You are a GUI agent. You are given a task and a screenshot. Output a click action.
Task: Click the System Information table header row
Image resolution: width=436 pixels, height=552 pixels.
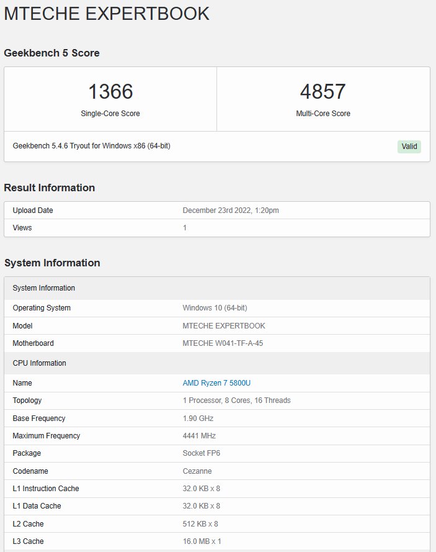pos(217,288)
